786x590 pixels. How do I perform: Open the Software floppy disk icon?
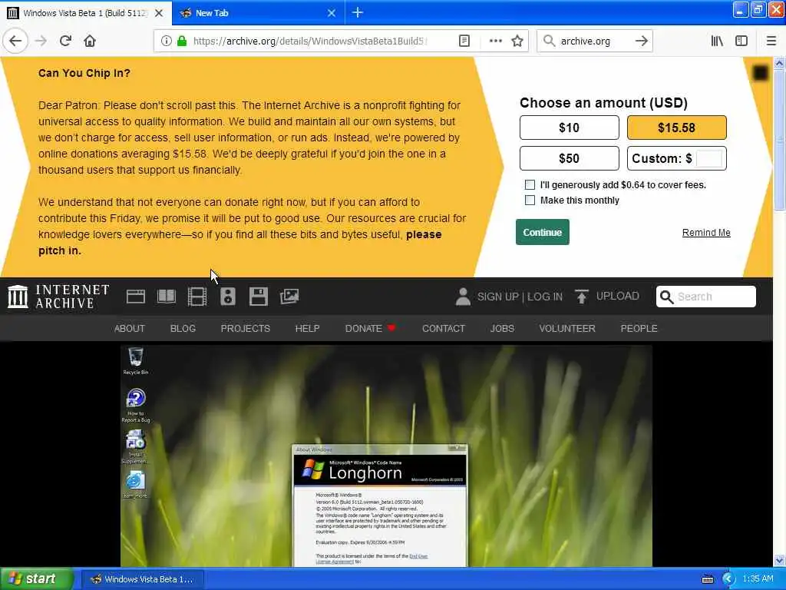[258, 297]
